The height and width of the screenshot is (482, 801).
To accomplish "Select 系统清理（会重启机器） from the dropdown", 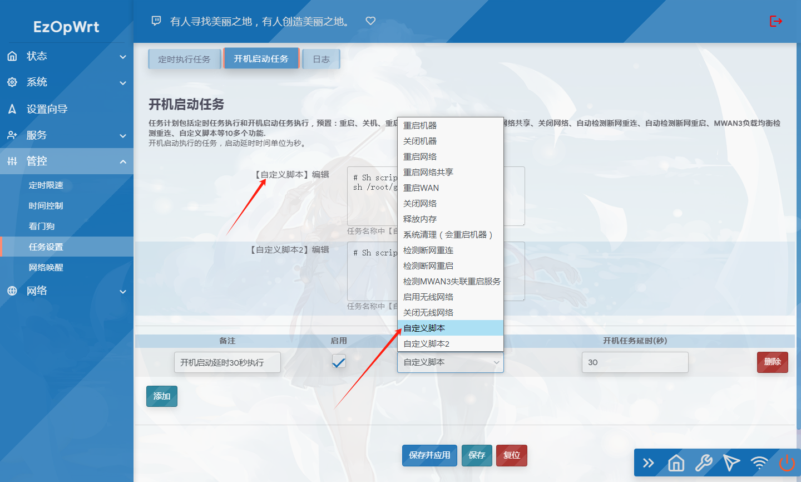I will [451, 235].
